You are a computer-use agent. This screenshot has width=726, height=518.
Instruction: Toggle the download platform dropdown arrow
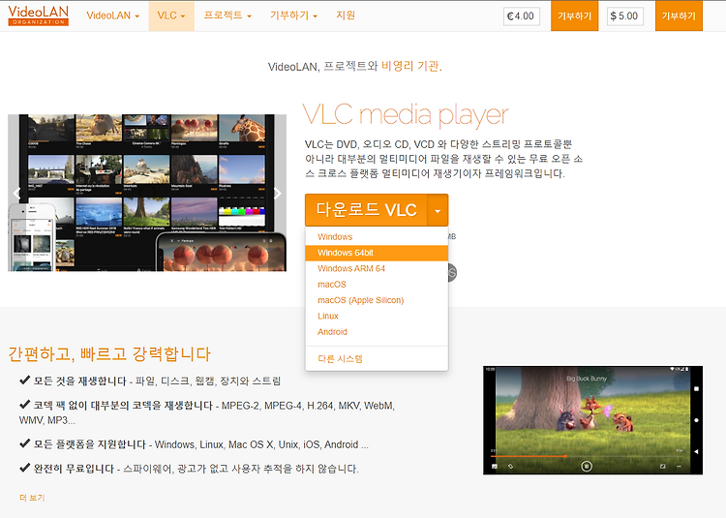click(x=438, y=210)
